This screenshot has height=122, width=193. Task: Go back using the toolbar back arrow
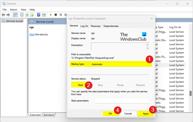click(x=3, y=15)
